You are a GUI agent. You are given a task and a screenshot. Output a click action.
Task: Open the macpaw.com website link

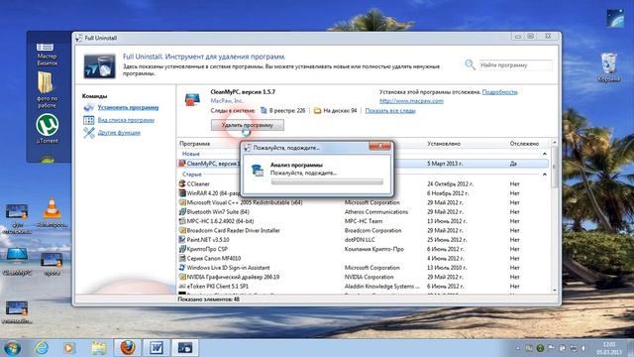411,101
